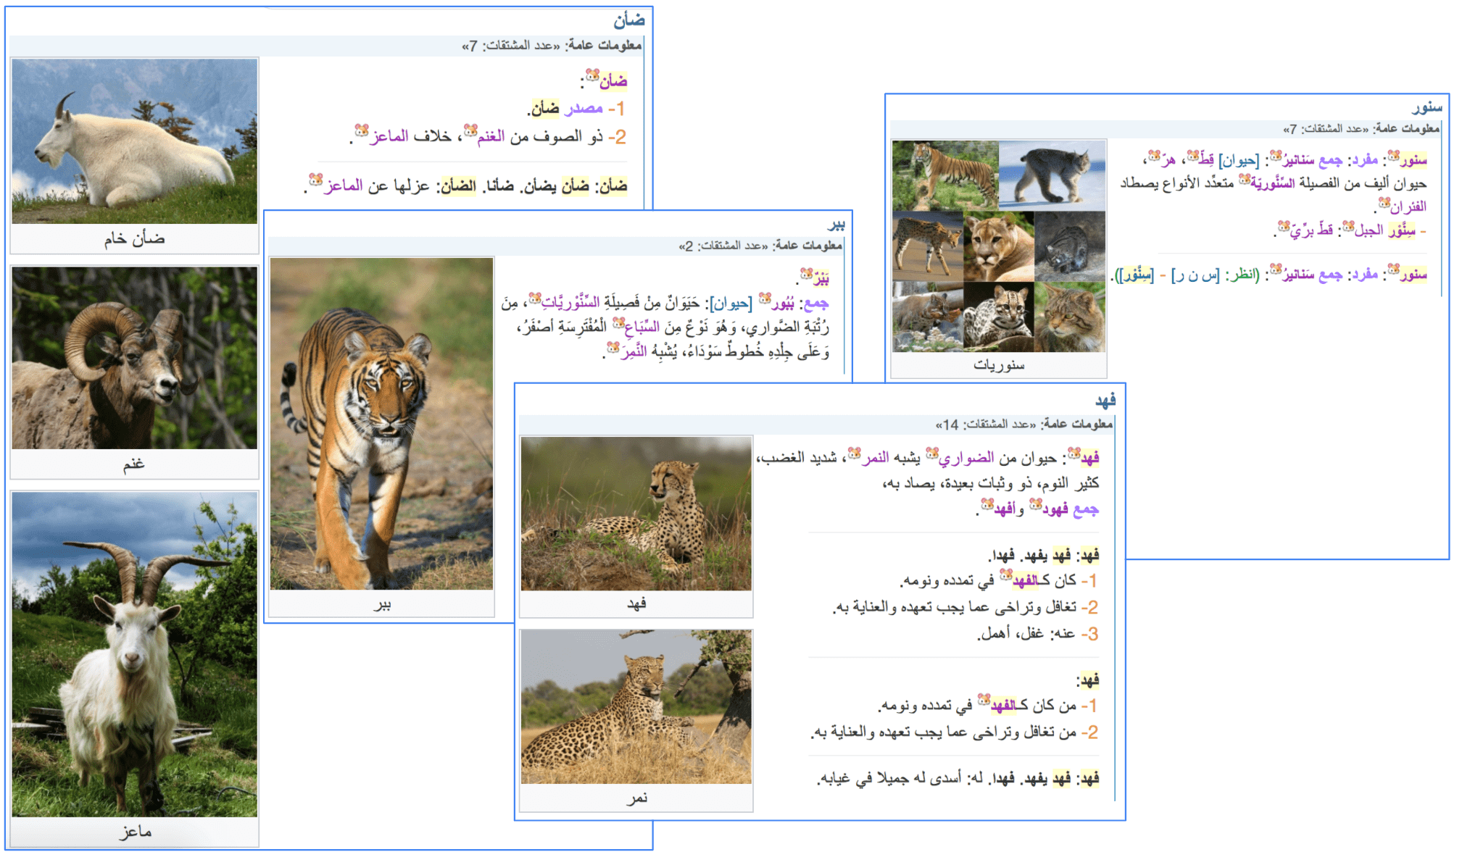Viewport: 1457px width, 852px height.
Task: Click caption text نمر under leopard photo
Action: point(636,798)
